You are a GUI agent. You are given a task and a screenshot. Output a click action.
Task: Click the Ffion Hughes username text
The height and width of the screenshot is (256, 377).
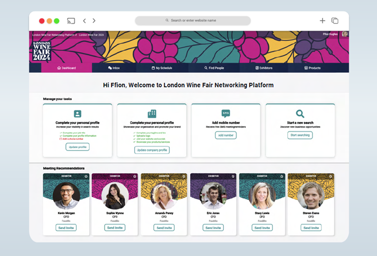[330, 34]
